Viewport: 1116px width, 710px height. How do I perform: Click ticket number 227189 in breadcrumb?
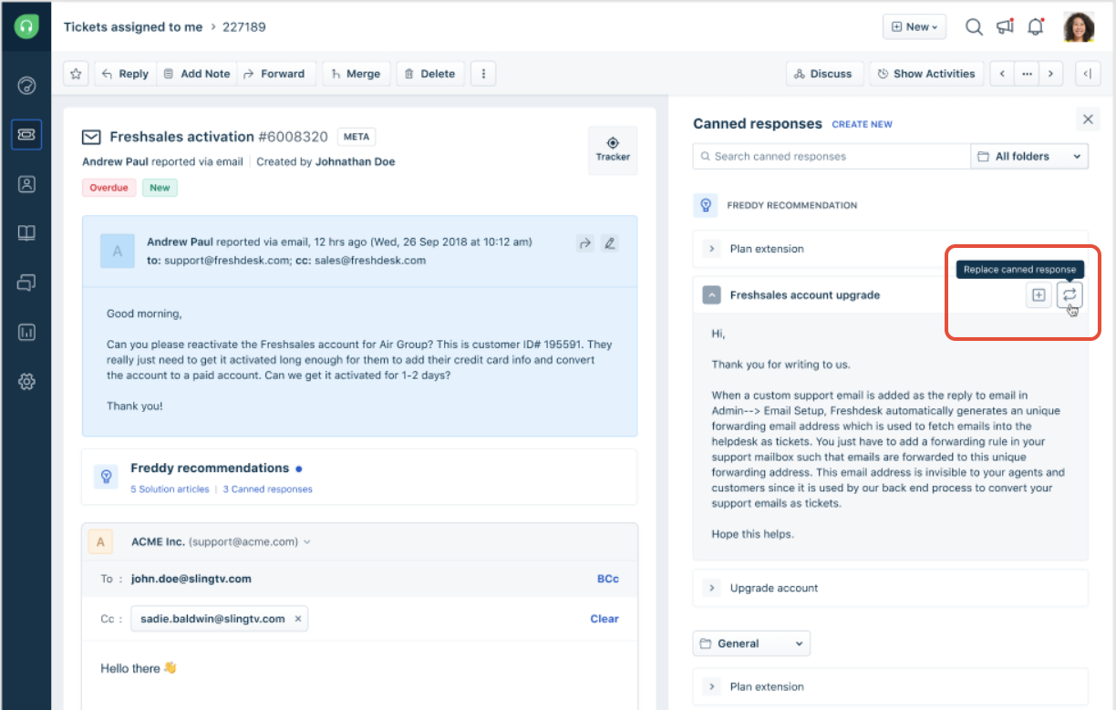coord(244,26)
